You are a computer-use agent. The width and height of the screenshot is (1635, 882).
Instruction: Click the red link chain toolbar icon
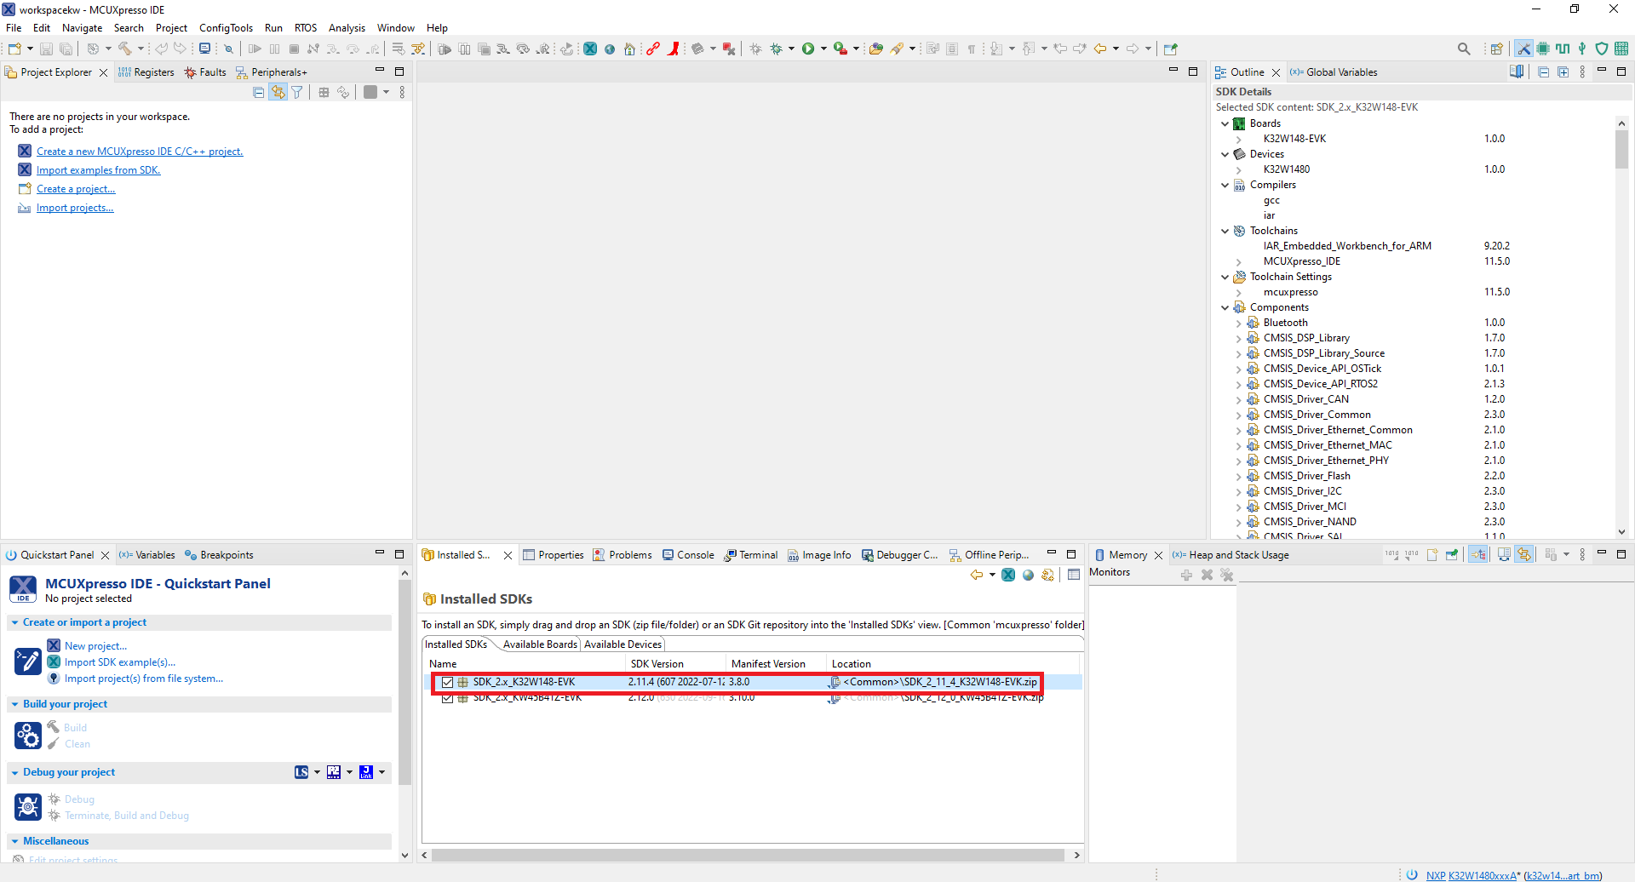coord(653,49)
